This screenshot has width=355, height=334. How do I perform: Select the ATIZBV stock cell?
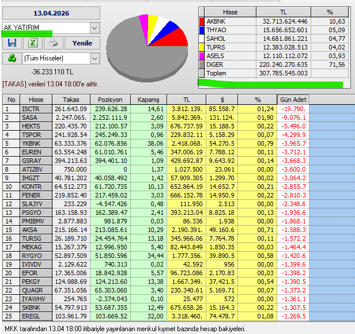tap(36, 169)
